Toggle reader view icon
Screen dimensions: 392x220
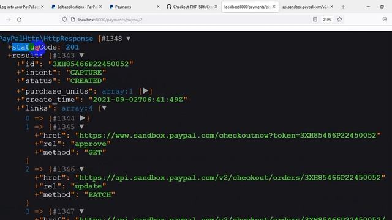pyautogui.click(x=315, y=20)
